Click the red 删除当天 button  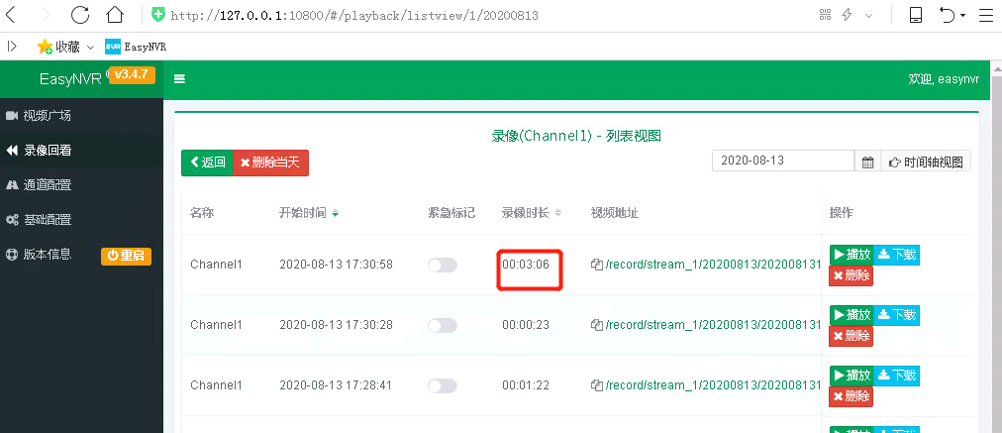pyautogui.click(x=270, y=162)
